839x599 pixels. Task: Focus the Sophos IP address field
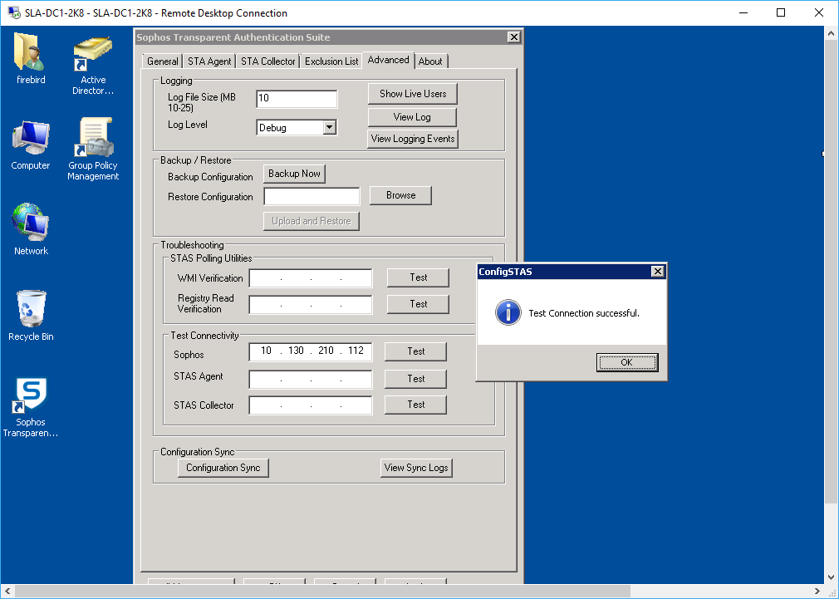[x=311, y=351]
